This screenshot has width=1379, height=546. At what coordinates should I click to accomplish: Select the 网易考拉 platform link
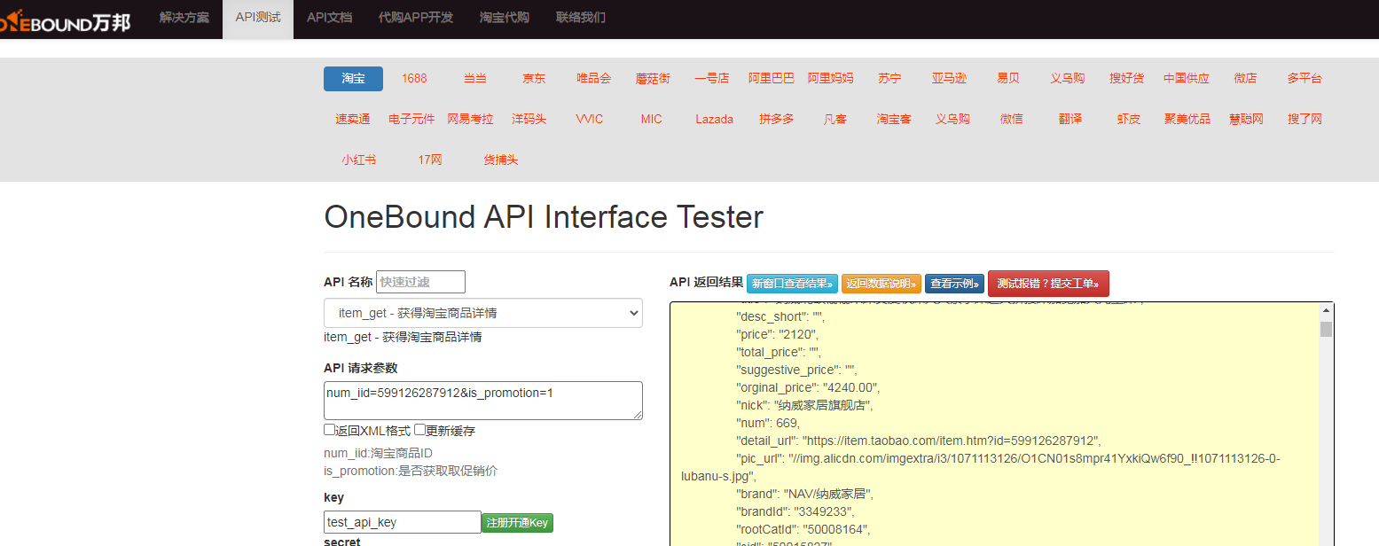[x=470, y=119]
